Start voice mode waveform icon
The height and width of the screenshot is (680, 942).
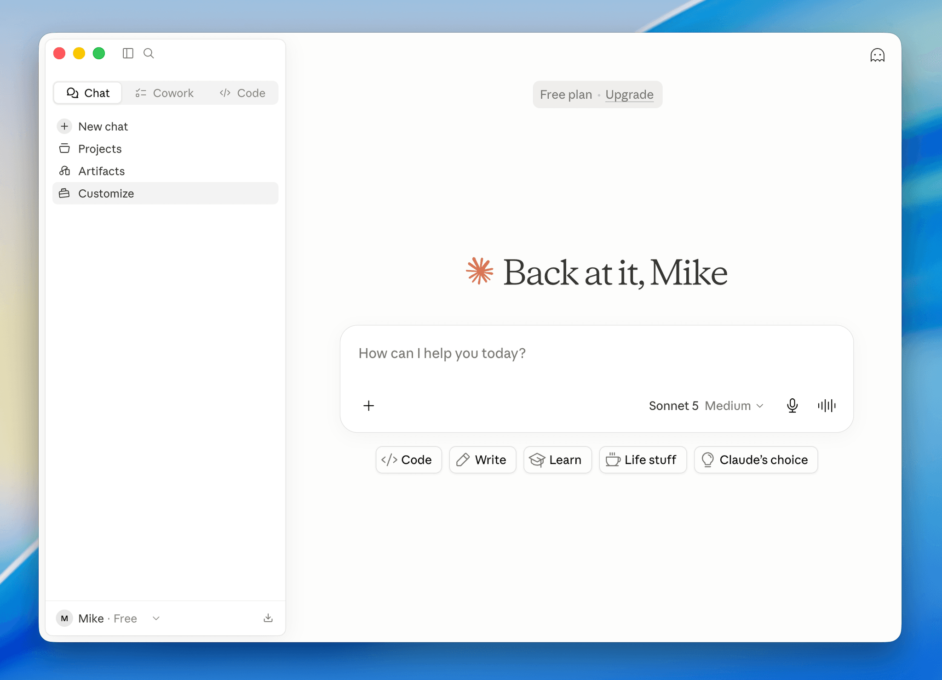coord(827,406)
